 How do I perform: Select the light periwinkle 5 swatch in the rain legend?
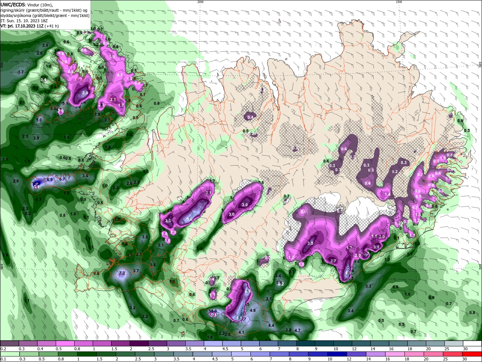[x=241, y=354]
